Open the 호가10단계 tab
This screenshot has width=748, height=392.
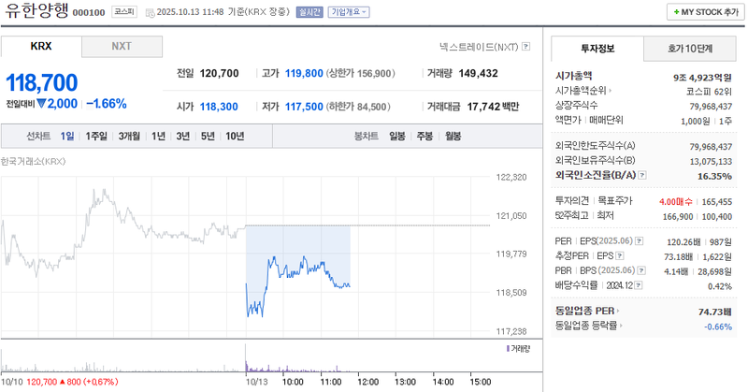689,48
